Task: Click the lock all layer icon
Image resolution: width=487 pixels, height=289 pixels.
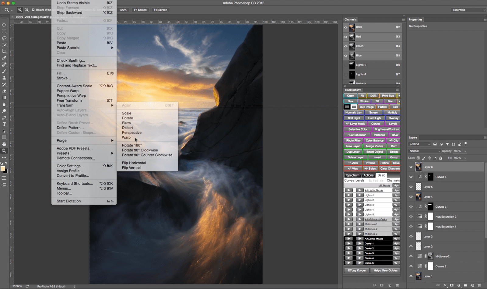Action: tap(440, 158)
